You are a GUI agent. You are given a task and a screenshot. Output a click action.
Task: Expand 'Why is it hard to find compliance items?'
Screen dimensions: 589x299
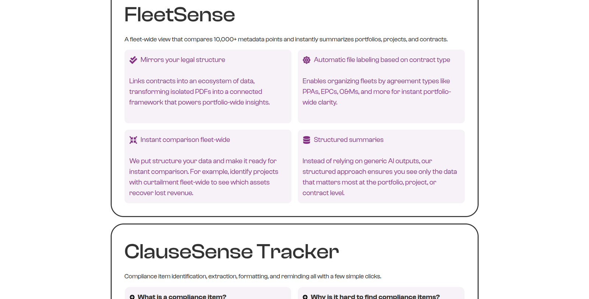click(x=375, y=296)
